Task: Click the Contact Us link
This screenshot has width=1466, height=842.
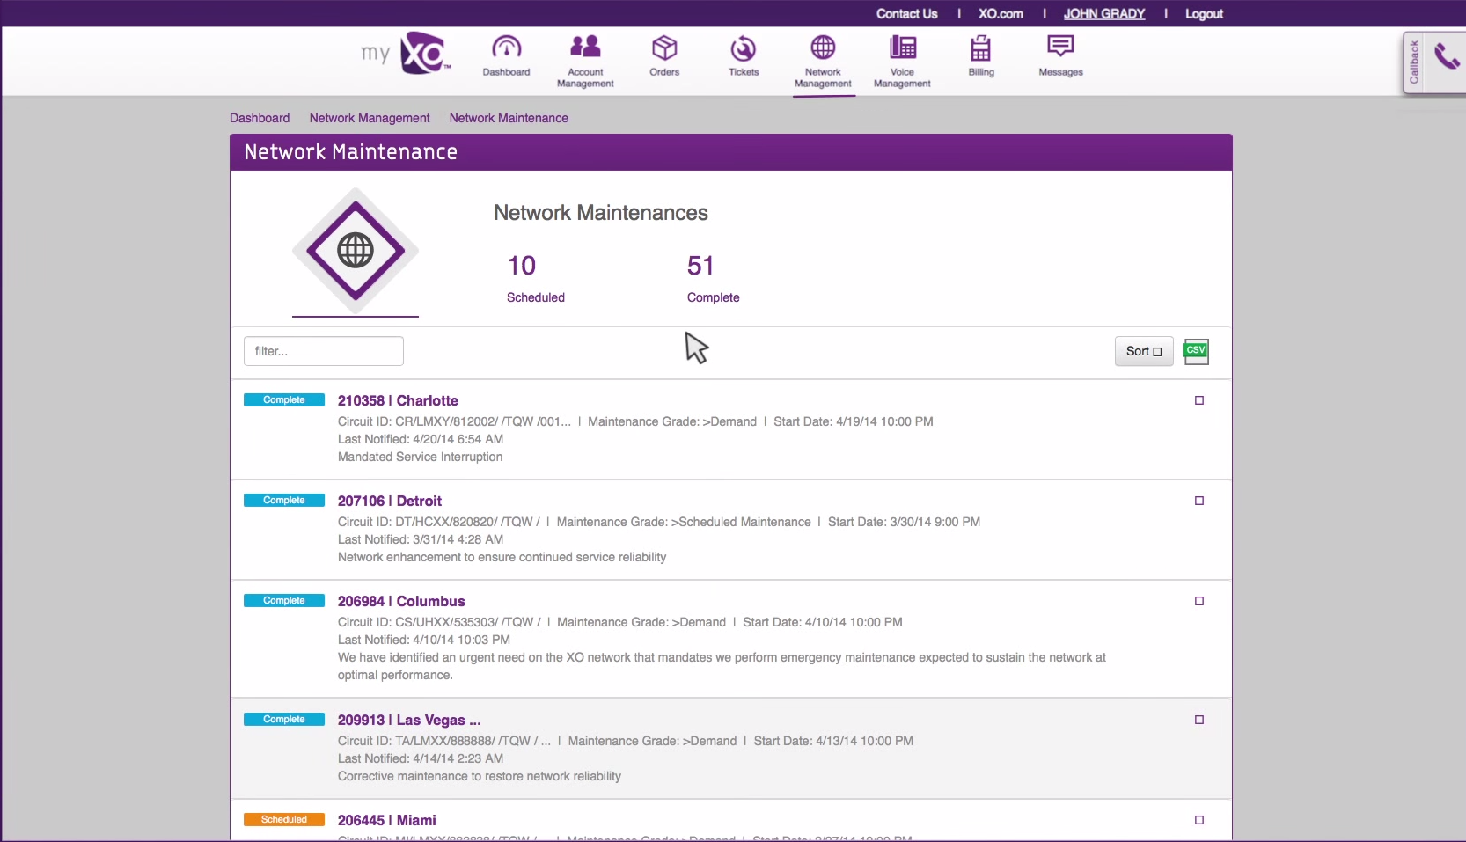Action: click(906, 14)
